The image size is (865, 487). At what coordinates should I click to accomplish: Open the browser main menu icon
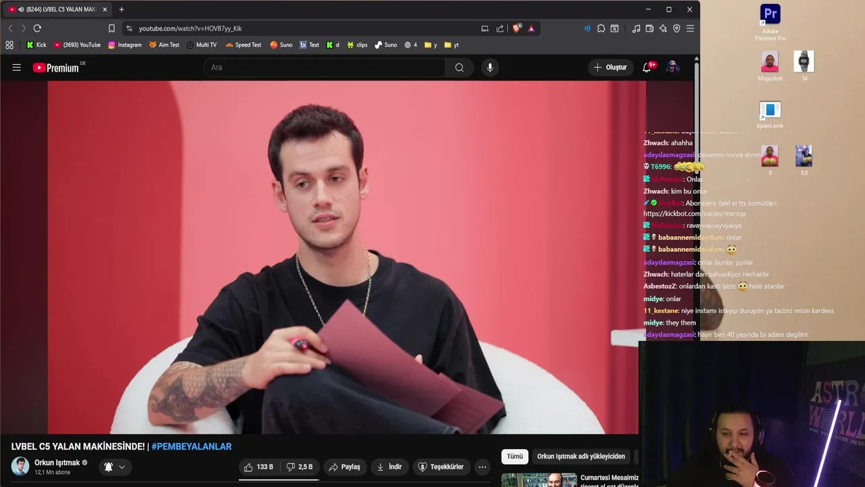(x=690, y=28)
